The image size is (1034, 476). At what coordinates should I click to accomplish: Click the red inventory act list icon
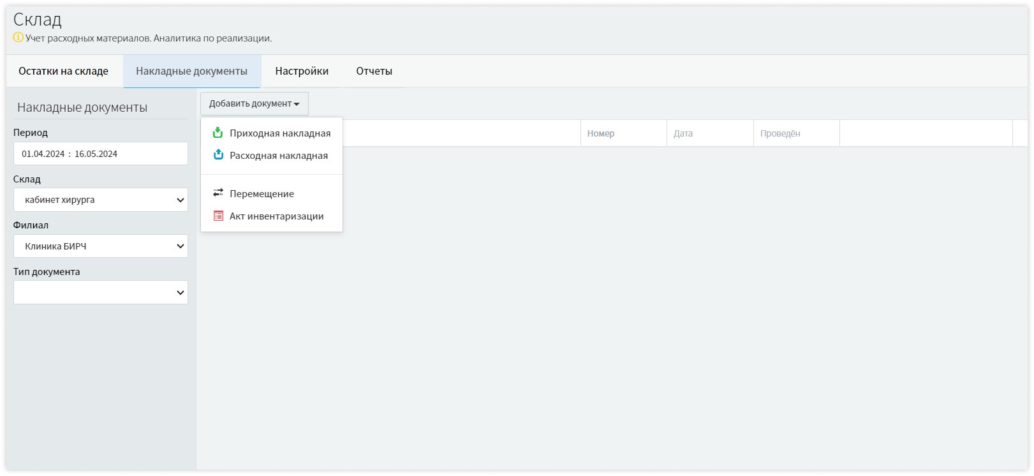click(x=218, y=216)
